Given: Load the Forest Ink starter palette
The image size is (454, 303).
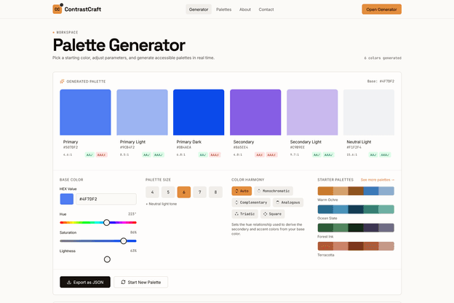Looking at the screenshot, I should pos(356,227).
